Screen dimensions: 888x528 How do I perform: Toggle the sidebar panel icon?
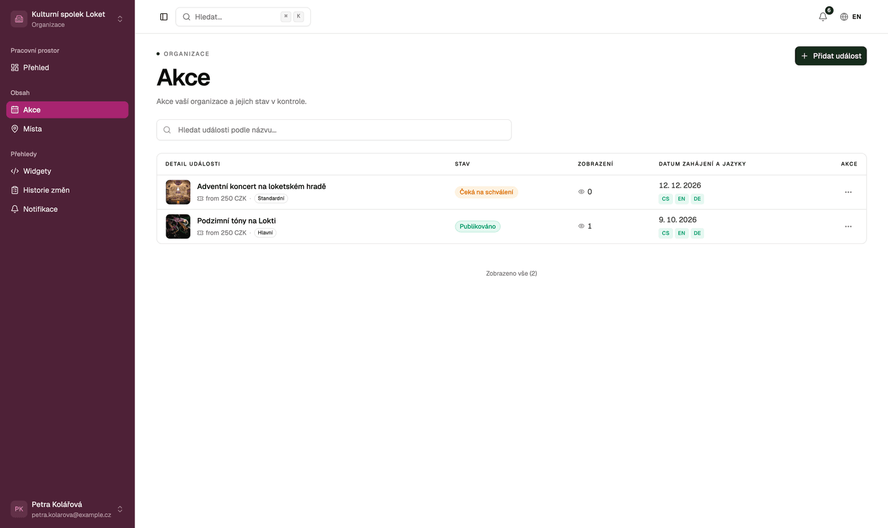tap(164, 17)
